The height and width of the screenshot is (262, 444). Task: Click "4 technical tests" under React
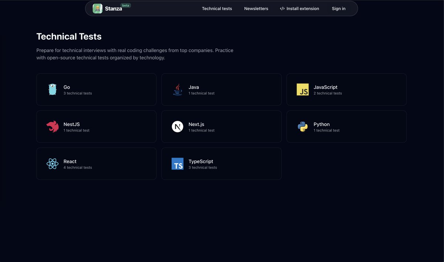click(x=78, y=168)
